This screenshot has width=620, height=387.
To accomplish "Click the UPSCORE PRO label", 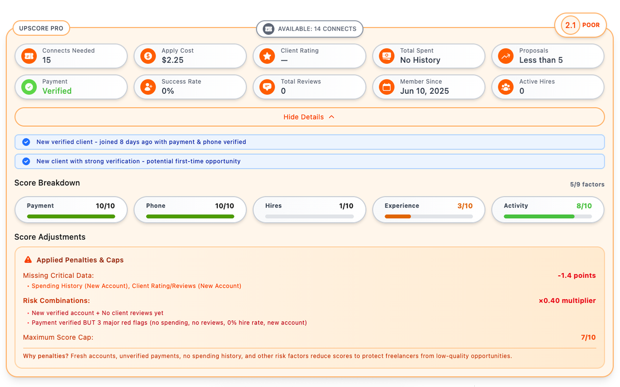I will [x=41, y=28].
